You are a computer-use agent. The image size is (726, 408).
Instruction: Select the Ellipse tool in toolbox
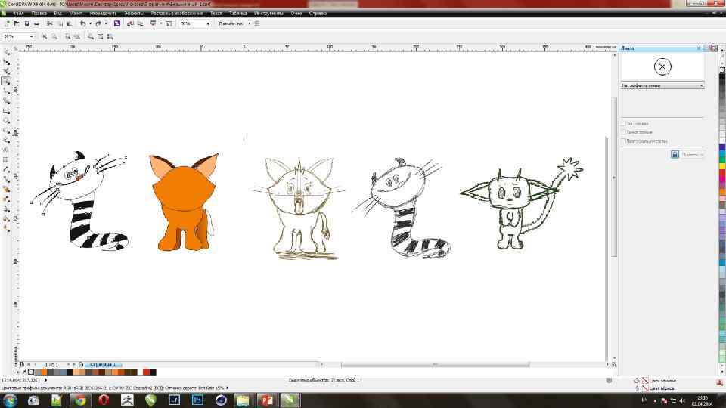coord(7,121)
